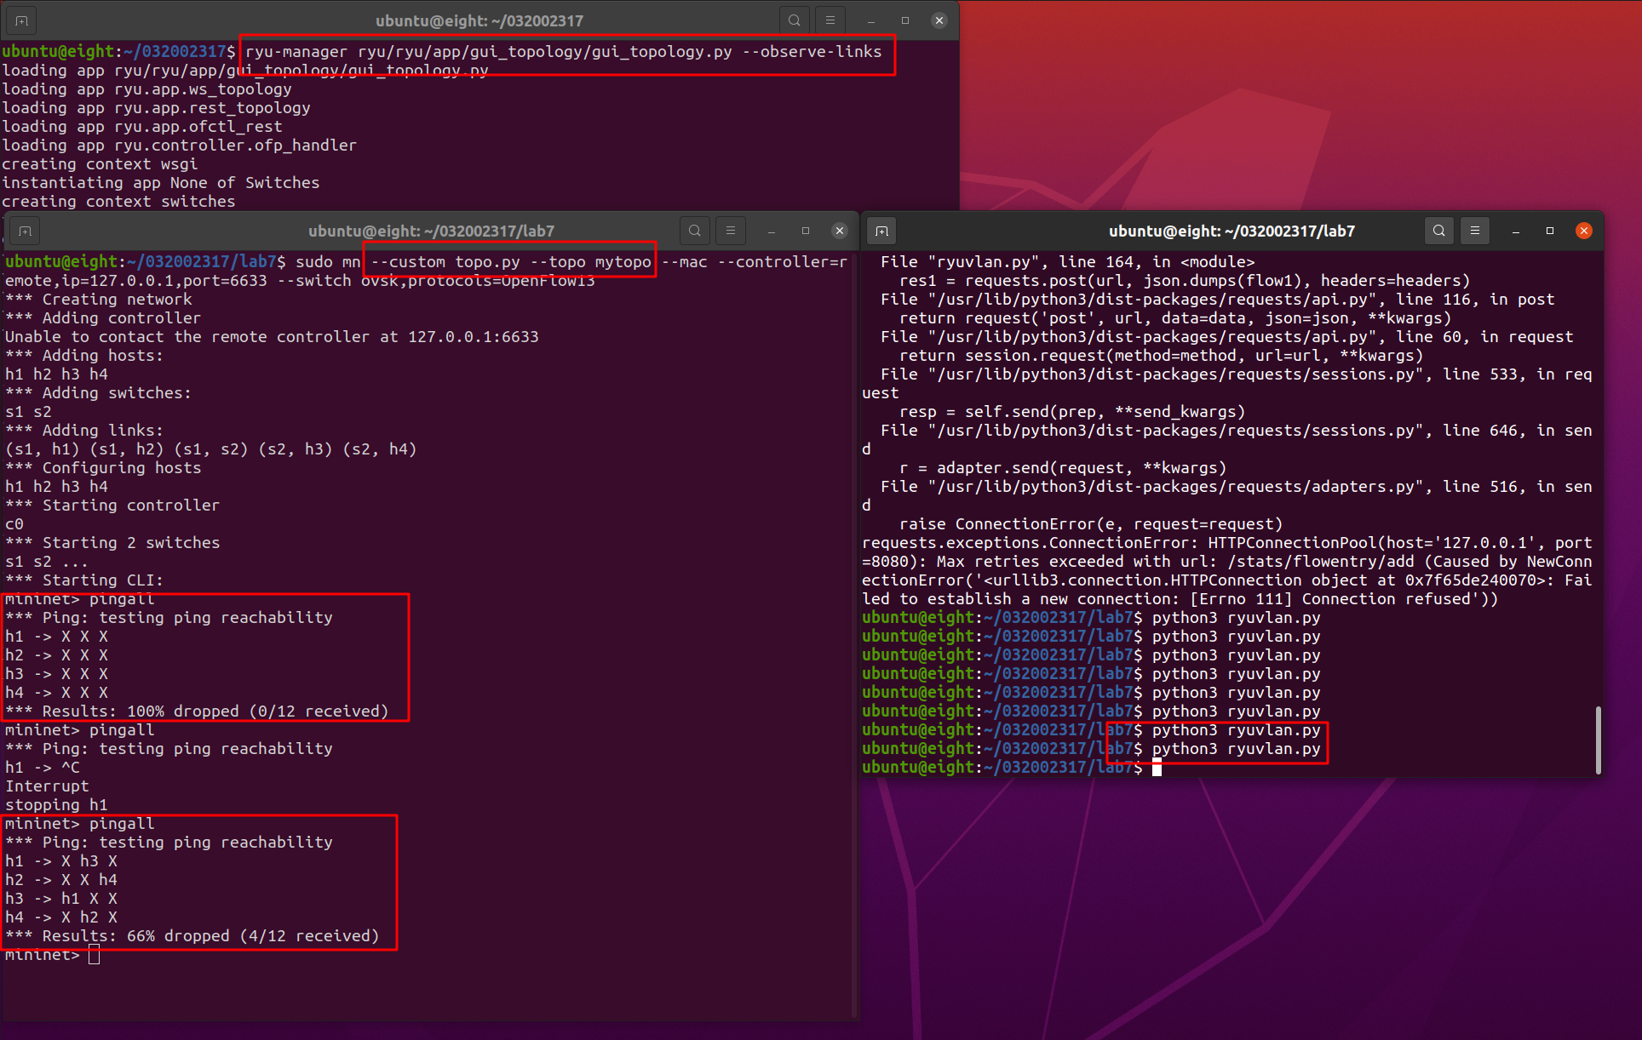Click new tab icon in ryuvlan terminal
Screen dimensions: 1642x1040
click(882, 231)
